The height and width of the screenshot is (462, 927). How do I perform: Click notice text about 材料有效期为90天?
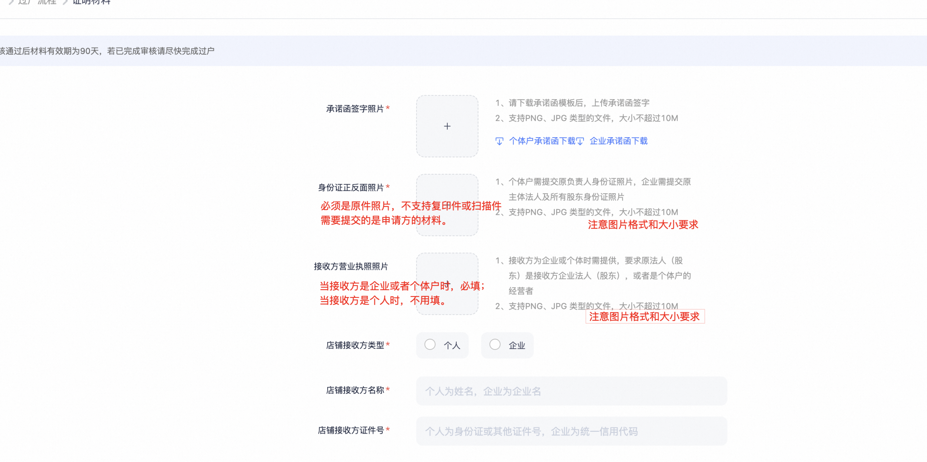point(107,51)
